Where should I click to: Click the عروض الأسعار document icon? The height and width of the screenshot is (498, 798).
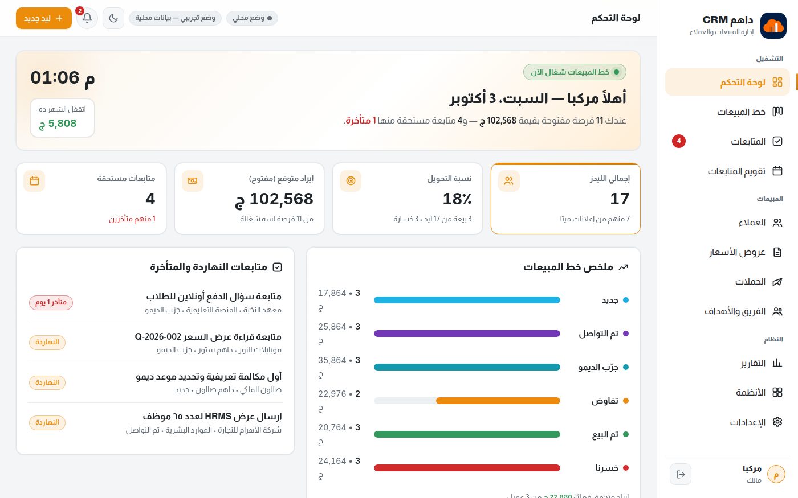point(777,252)
